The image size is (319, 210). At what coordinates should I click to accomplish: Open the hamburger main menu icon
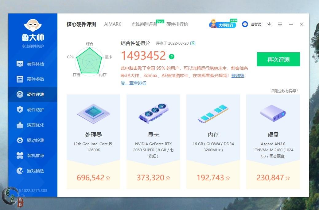tap(280, 24)
